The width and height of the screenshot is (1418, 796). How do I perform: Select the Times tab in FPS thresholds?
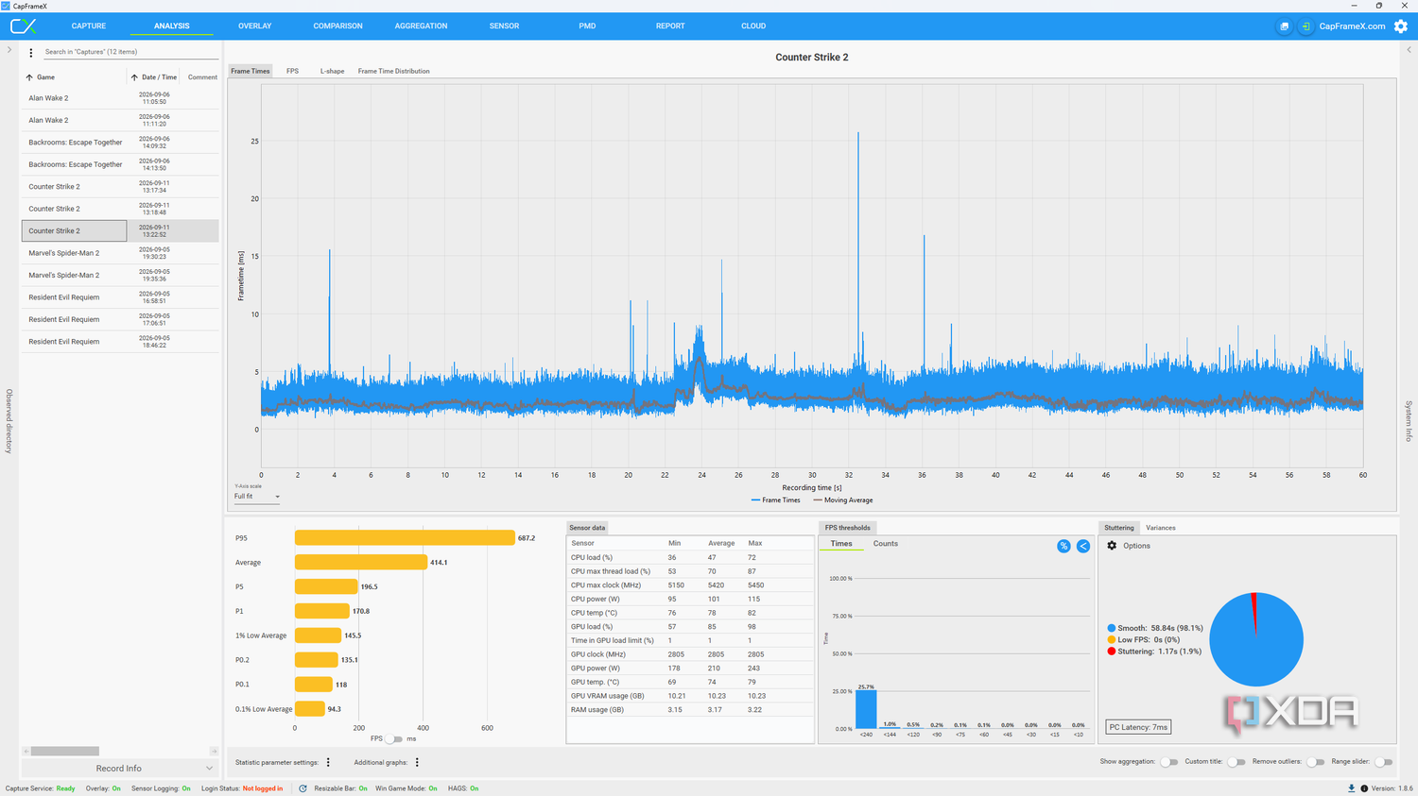click(x=841, y=544)
